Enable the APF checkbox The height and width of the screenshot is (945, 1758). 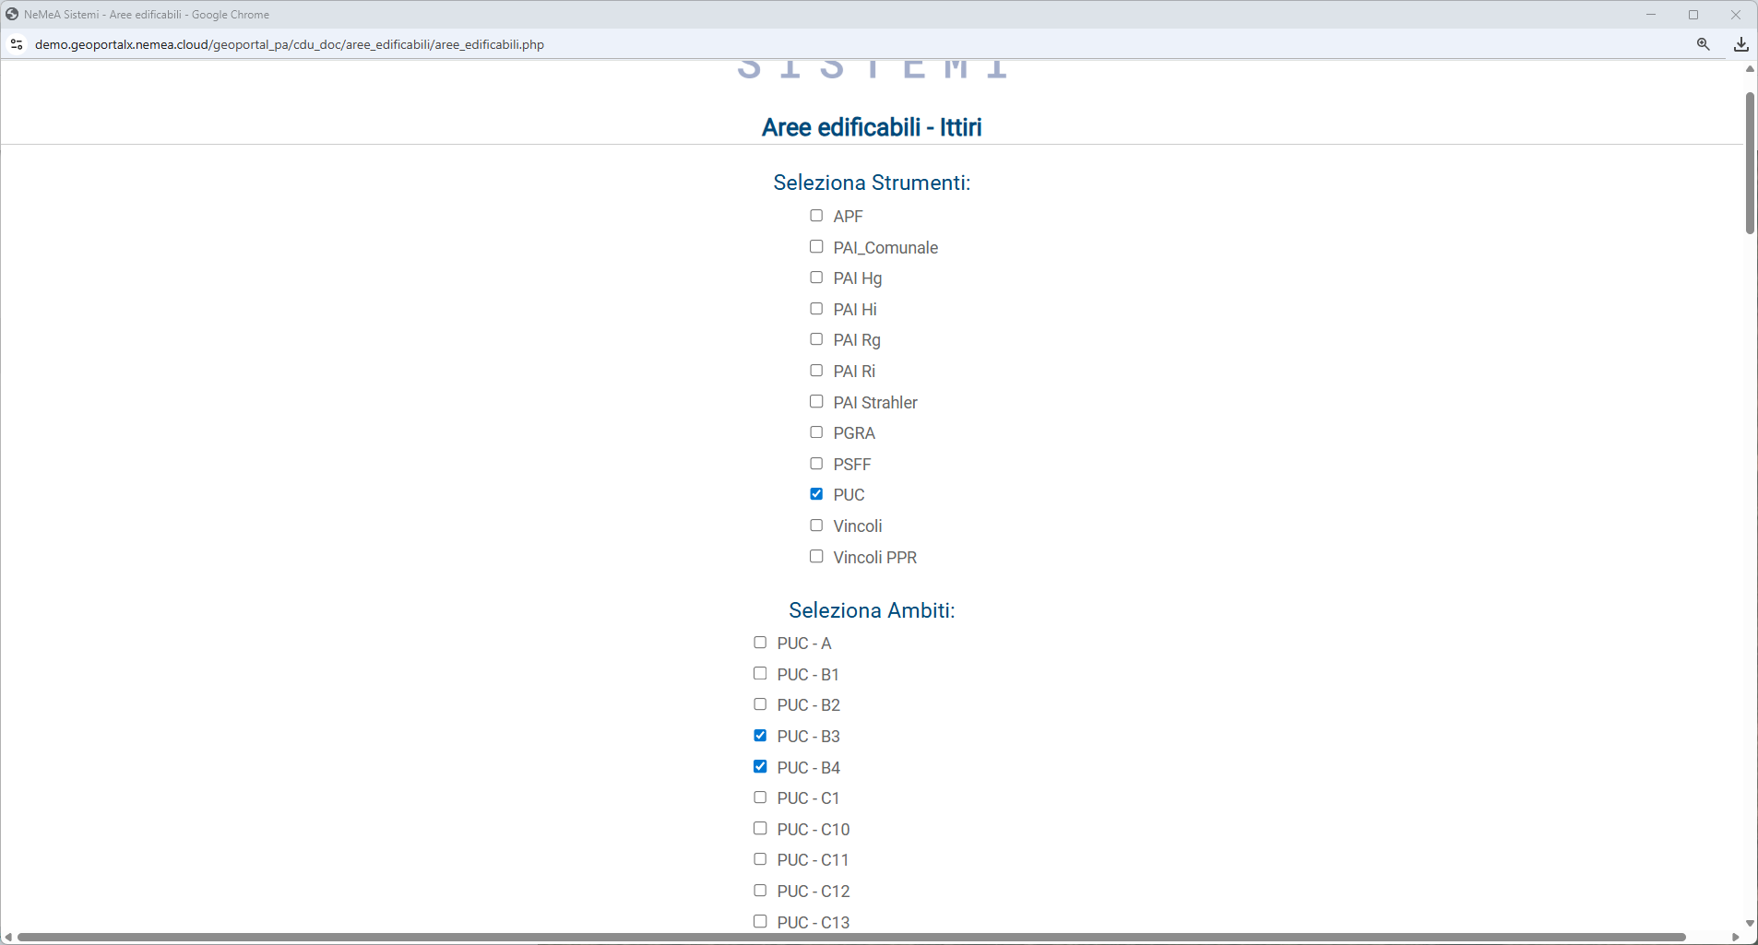click(x=816, y=216)
